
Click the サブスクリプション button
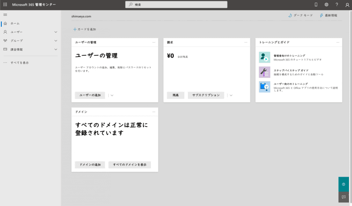coord(206,95)
